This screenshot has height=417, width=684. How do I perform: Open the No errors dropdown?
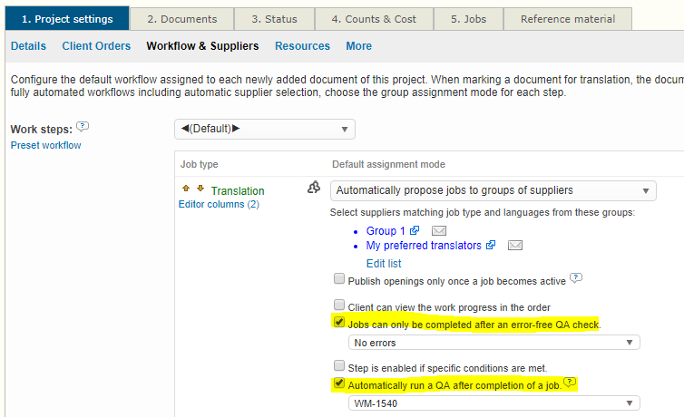pos(493,343)
